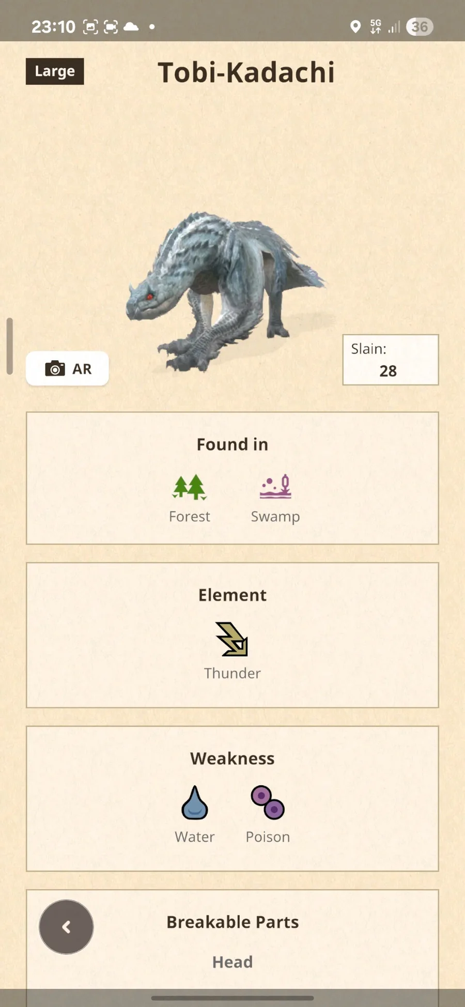
Task: Tap the Water weakness droplet icon
Action: click(195, 803)
